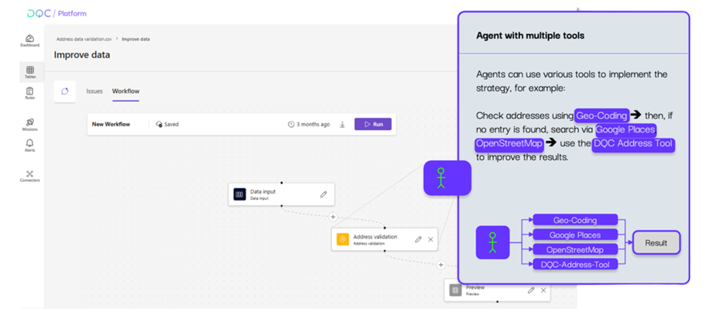This screenshot has height=319, width=703.
Task: Click the DQC Address Tool tag
Action: (x=633, y=145)
